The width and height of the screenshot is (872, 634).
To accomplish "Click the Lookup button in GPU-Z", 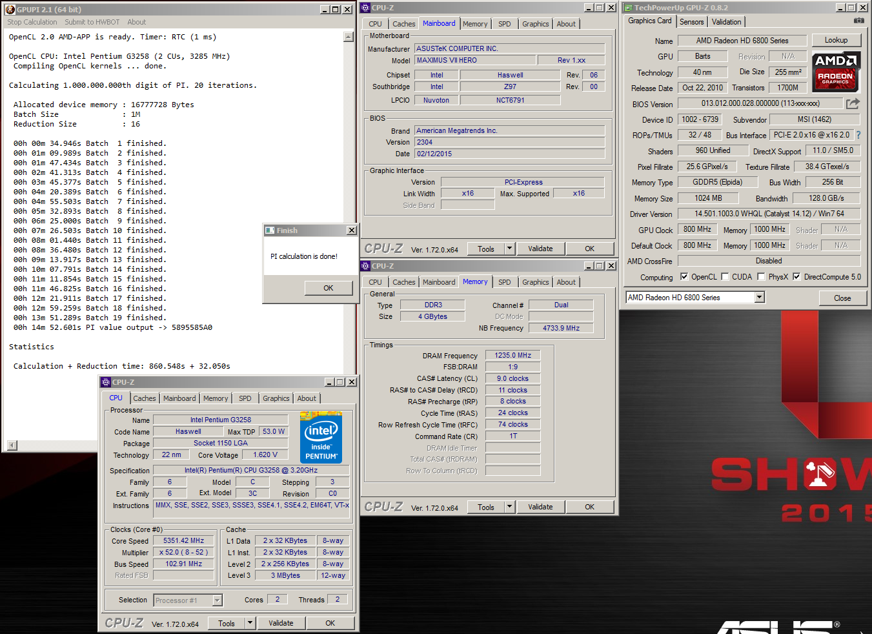I will click(x=836, y=40).
